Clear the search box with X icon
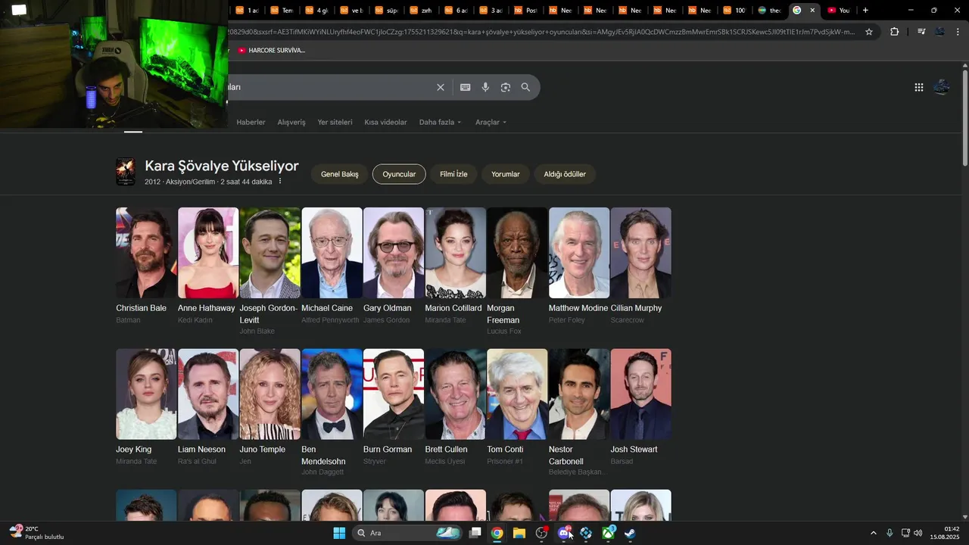This screenshot has height=545, width=969. click(441, 87)
